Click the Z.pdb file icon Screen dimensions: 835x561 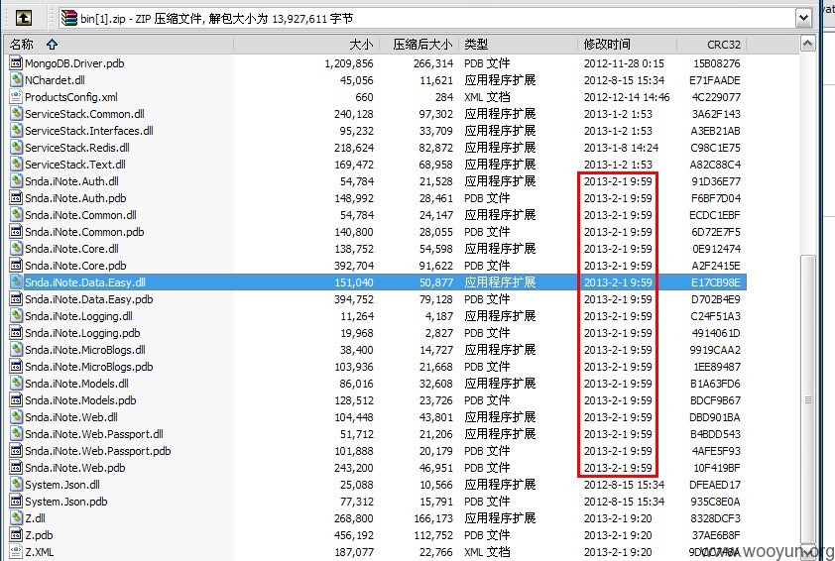click(x=17, y=535)
